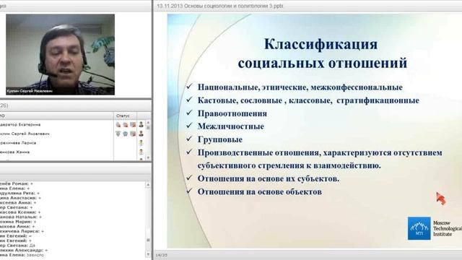Click chat message from Мария

pyautogui.click(x=18, y=222)
